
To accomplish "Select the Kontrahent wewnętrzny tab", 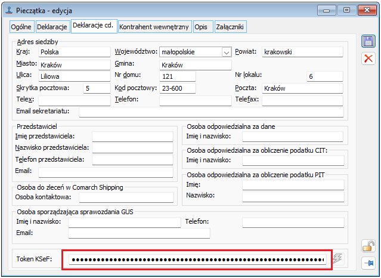I will [x=154, y=27].
